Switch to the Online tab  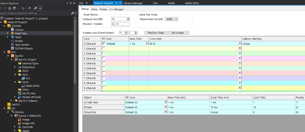pyautogui.click(x=94, y=9)
